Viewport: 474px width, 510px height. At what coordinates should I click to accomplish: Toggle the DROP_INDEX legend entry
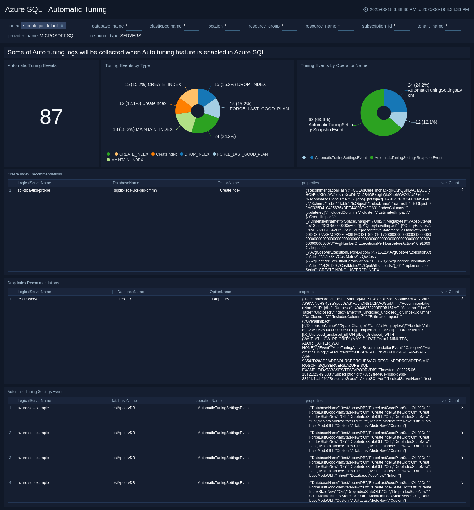click(195, 154)
